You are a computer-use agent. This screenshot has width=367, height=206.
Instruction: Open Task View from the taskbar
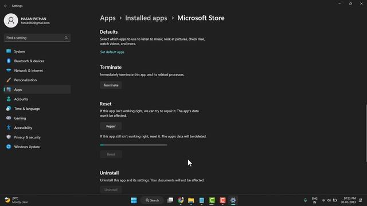170,200
